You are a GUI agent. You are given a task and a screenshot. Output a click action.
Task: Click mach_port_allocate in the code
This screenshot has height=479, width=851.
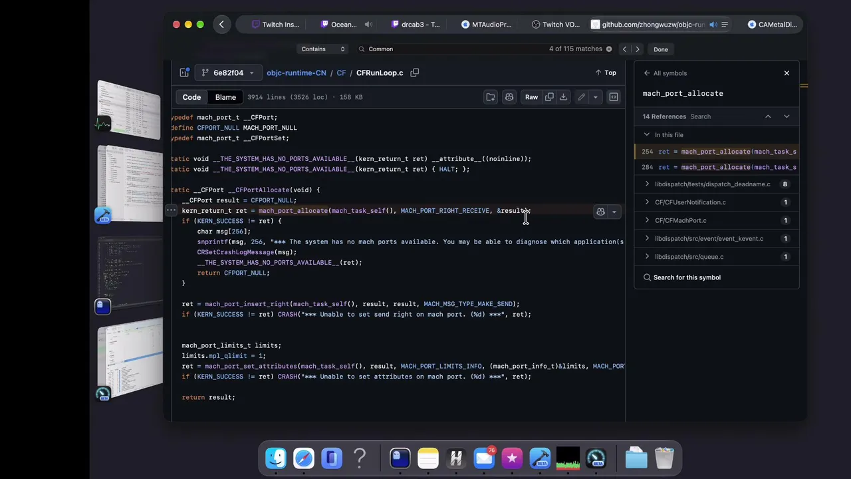tap(293, 210)
